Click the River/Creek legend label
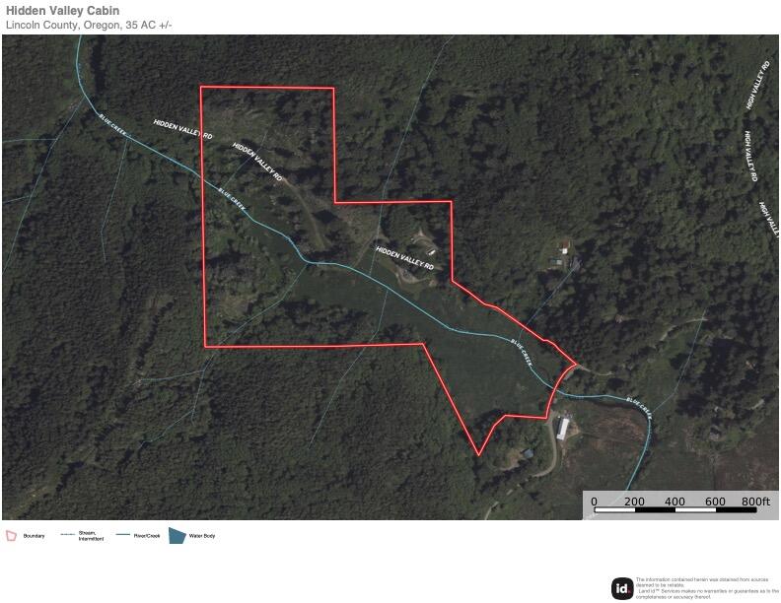Viewport: 781px width, 603px height. [147, 536]
